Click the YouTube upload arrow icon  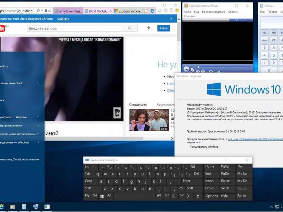[149, 28]
